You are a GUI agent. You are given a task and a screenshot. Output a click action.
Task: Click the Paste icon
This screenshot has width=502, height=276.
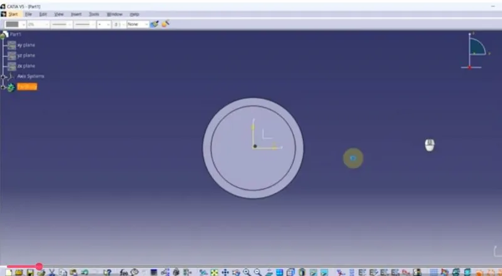[73, 272]
